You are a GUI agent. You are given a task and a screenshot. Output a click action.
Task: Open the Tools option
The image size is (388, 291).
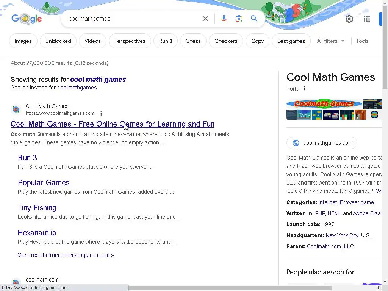click(x=362, y=41)
